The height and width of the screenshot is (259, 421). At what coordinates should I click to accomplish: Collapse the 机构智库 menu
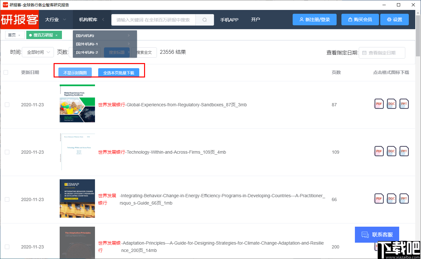pos(92,20)
